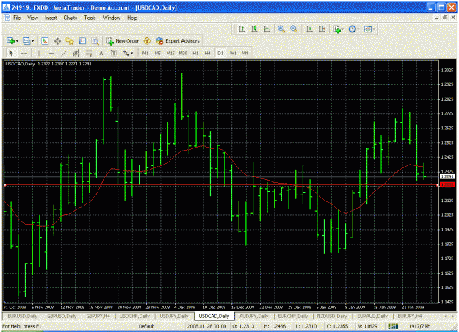Open the Insert menu
Screen dimensions: 459x332
tap(51, 18)
